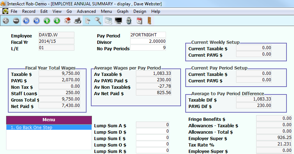Click the Fiscal Yr field 2014/15

(57, 41)
